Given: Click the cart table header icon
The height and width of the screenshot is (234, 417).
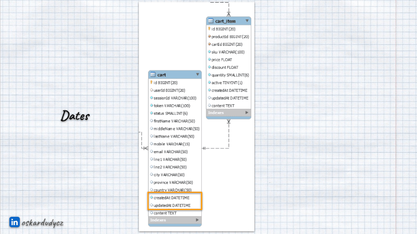Looking at the screenshot, I should [x=153, y=75].
